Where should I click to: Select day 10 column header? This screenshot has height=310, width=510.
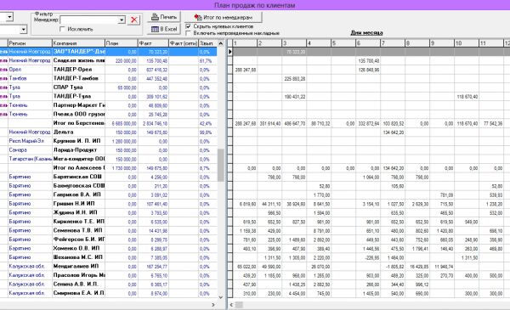point(466,43)
